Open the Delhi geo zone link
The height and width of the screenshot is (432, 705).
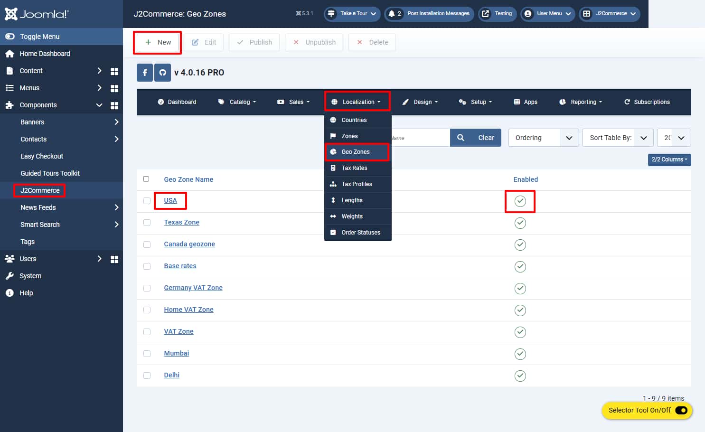click(x=172, y=375)
